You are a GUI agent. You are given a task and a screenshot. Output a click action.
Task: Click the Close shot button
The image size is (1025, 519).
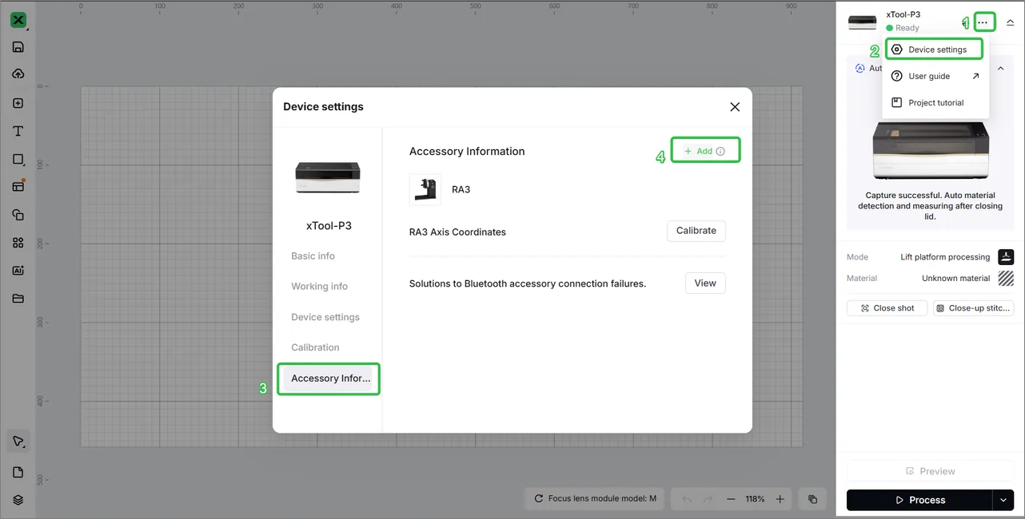click(x=887, y=308)
